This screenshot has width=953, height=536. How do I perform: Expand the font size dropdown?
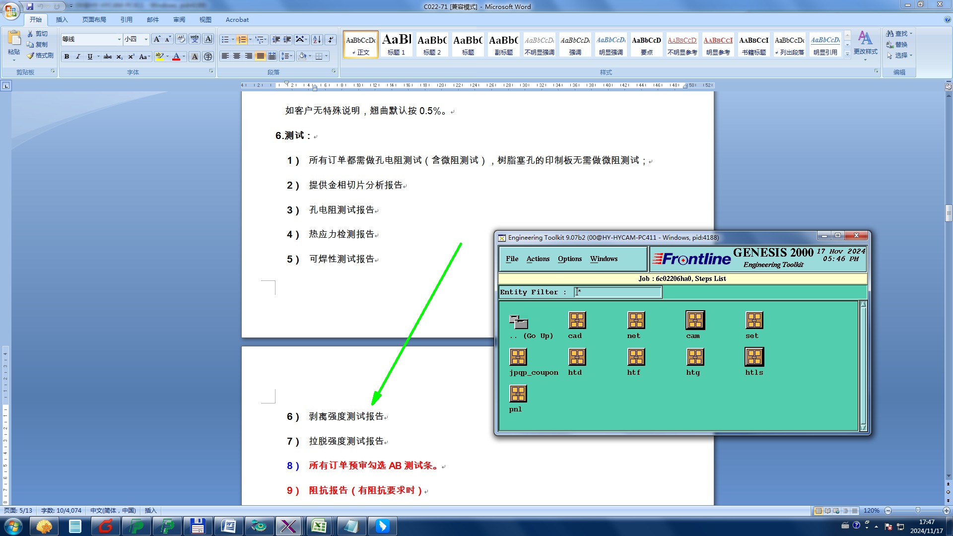(146, 40)
